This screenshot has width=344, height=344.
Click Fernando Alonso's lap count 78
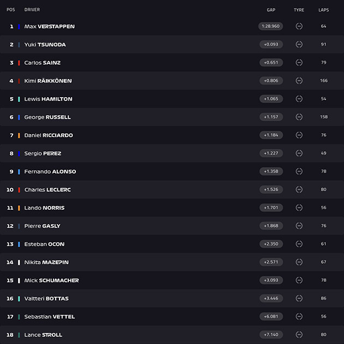click(324, 171)
